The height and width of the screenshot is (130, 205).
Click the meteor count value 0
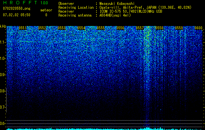(x=46, y=15)
